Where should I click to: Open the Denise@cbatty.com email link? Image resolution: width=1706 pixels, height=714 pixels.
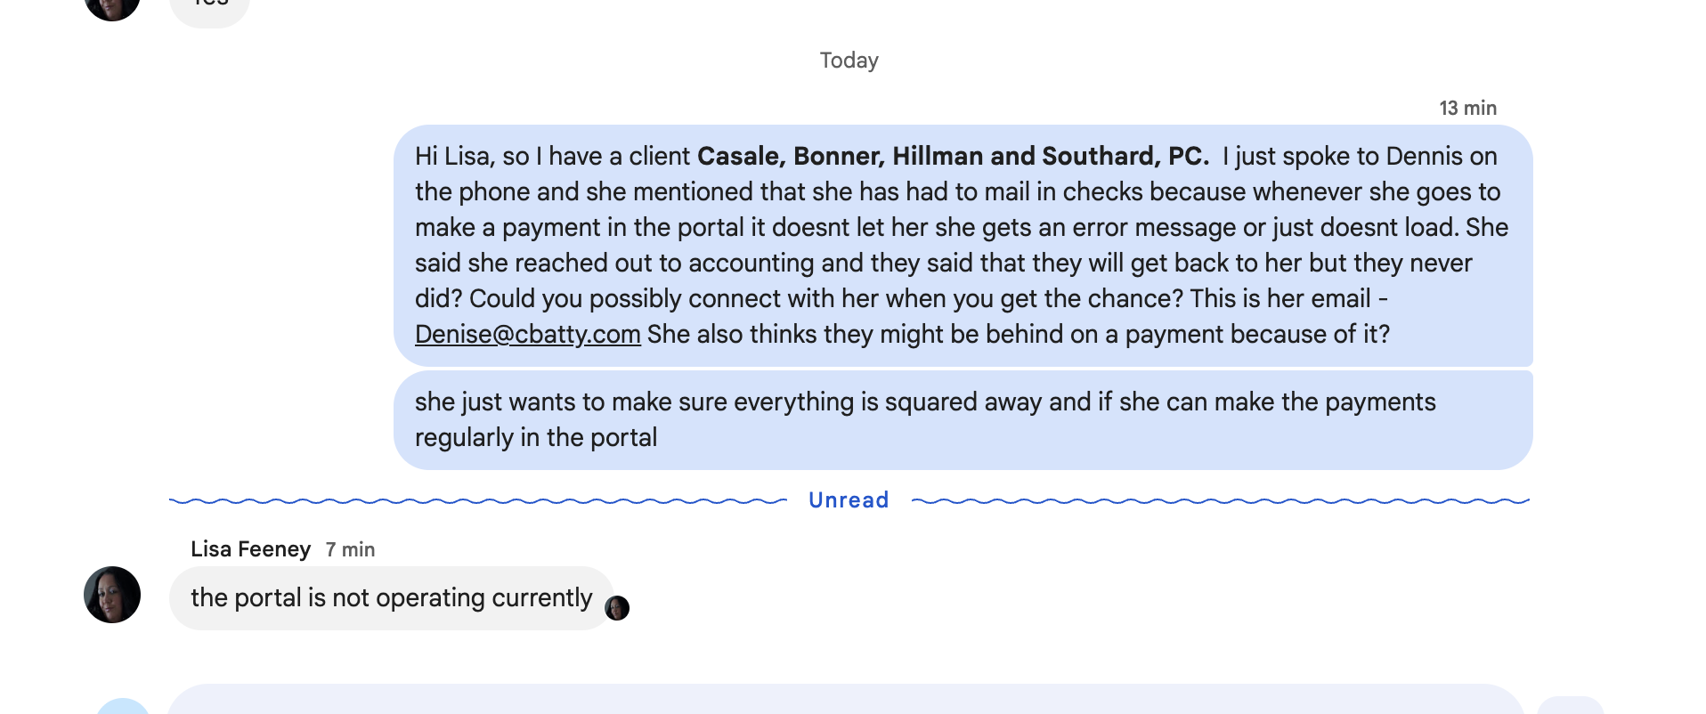point(527,335)
